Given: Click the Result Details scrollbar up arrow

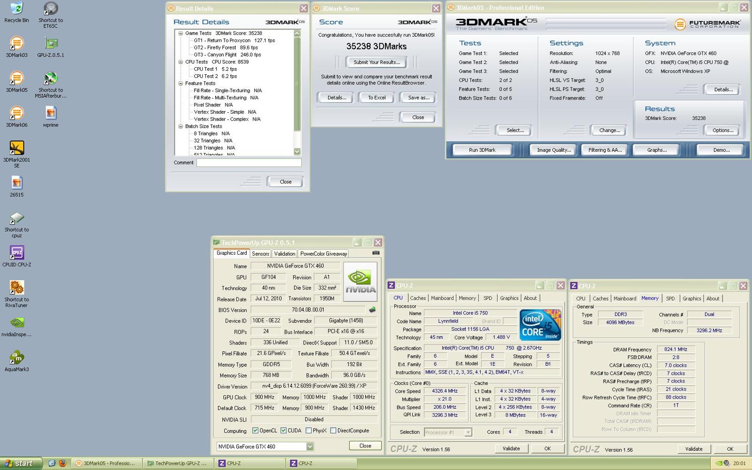Looking at the screenshot, I should click(297, 33).
